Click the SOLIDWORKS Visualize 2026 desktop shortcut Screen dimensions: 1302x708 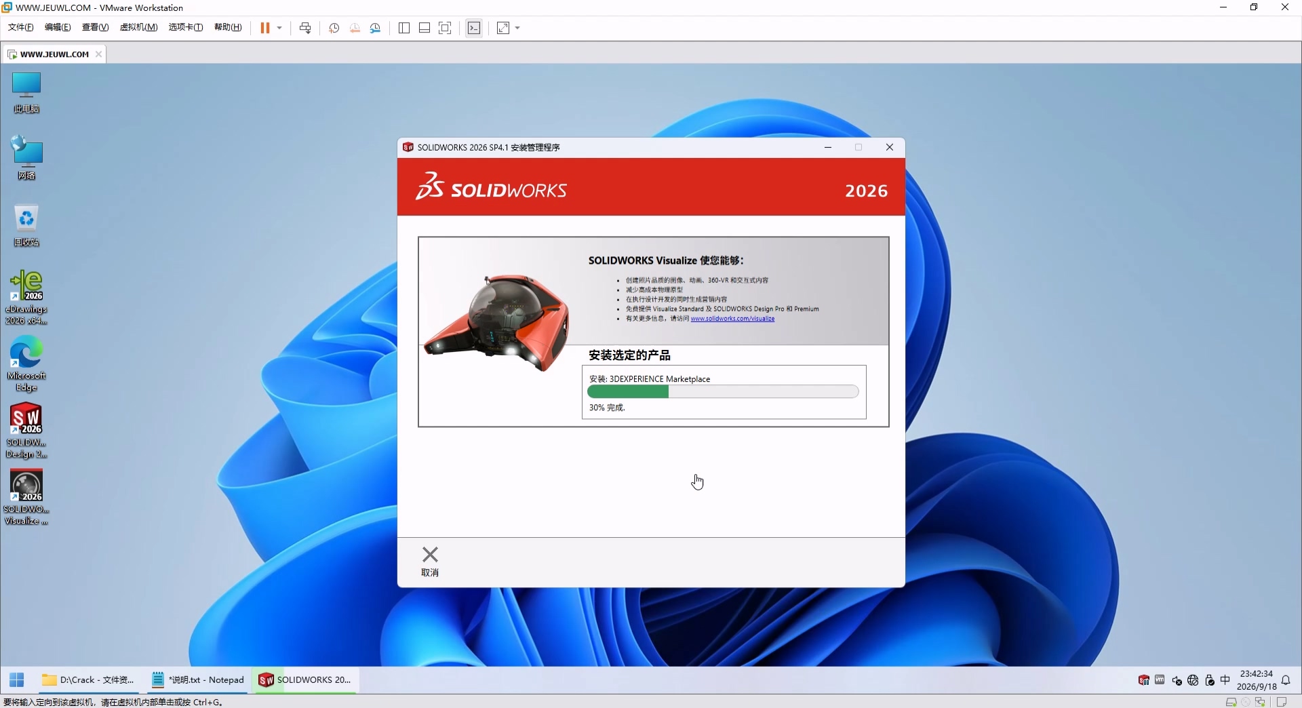pyautogui.click(x=26, y=497)
